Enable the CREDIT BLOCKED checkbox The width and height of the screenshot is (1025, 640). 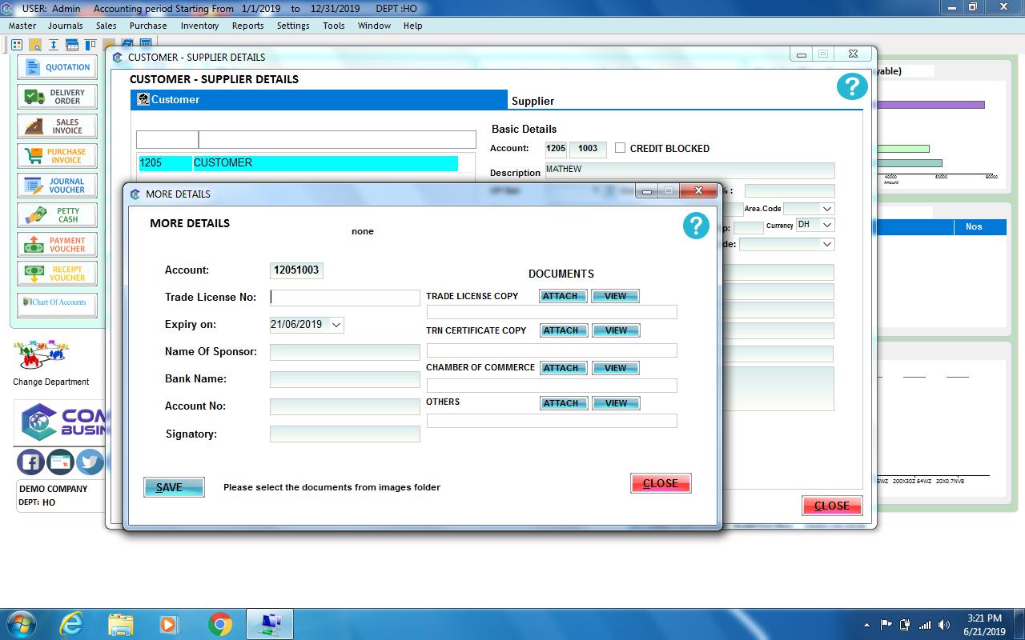tap(621, 147)
